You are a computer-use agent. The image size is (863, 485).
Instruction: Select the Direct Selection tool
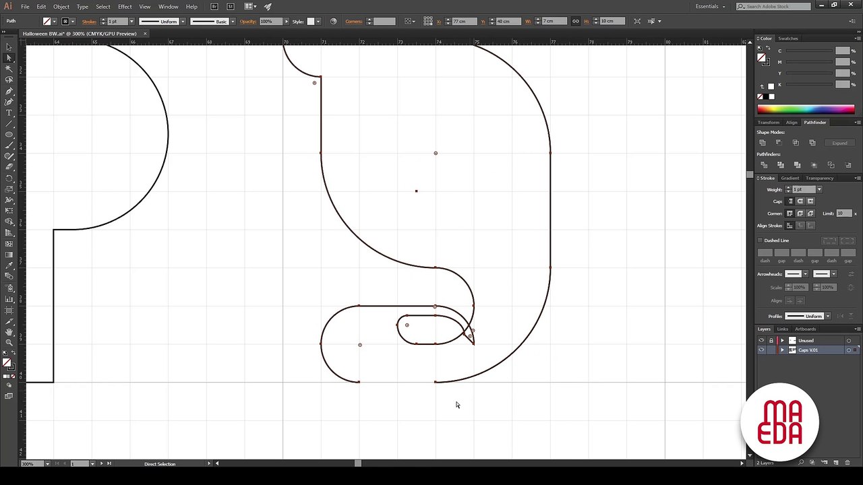coord(9,57)
